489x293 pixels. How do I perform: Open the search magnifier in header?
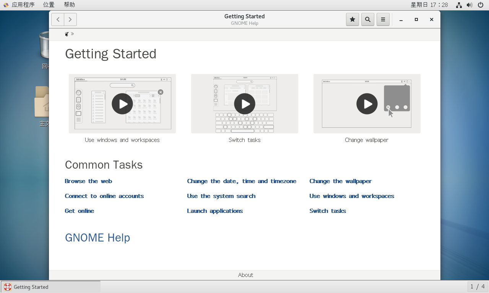368,19
